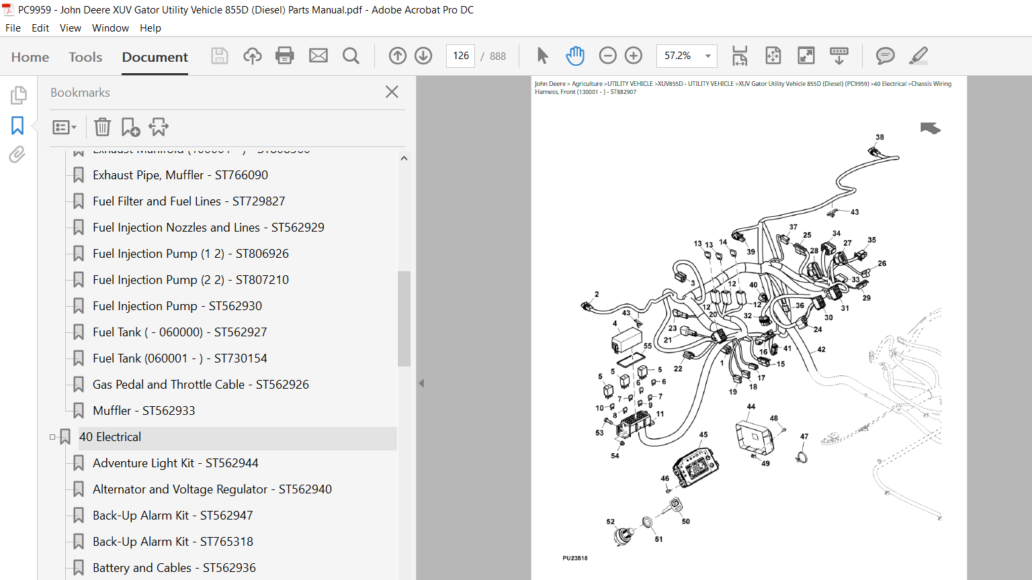Open the View menu
The width and height of the screenshot is (1032, 580).
[x=71, y=28]
